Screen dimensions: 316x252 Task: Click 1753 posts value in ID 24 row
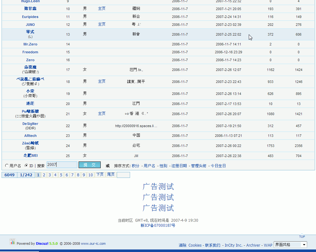click(271, 146)
